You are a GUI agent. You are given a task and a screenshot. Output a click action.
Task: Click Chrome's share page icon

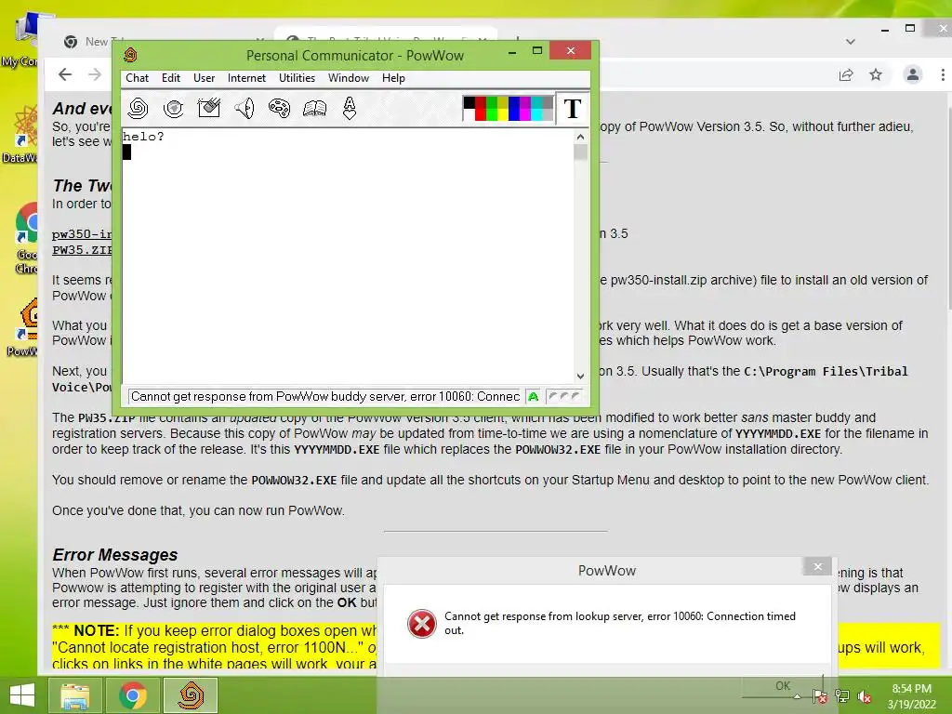(x=846, y=74)
